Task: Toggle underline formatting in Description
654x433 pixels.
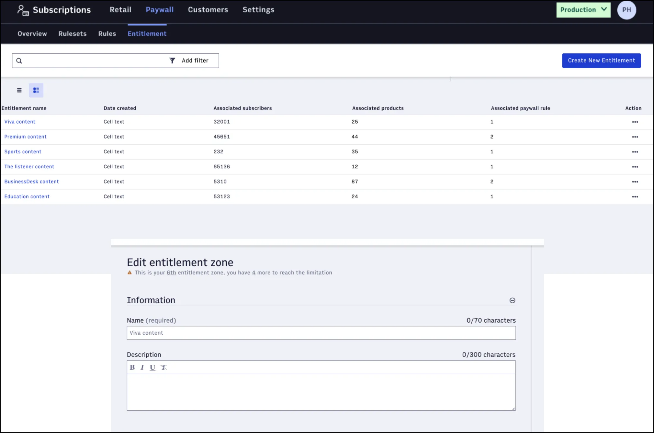Action: 152,367
